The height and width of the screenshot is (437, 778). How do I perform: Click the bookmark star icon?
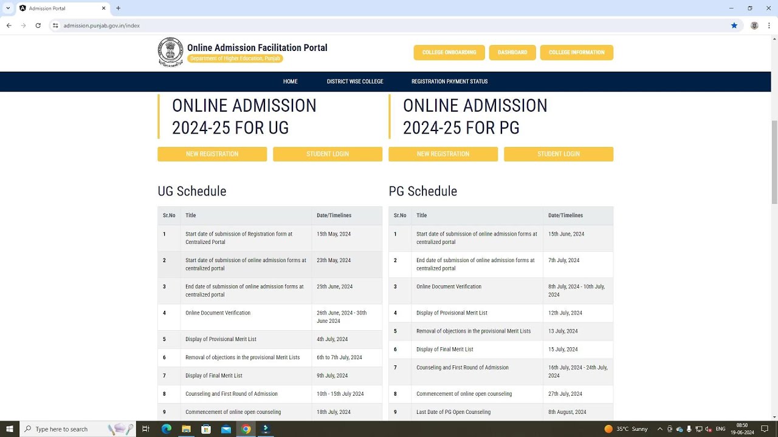[734, 25]
